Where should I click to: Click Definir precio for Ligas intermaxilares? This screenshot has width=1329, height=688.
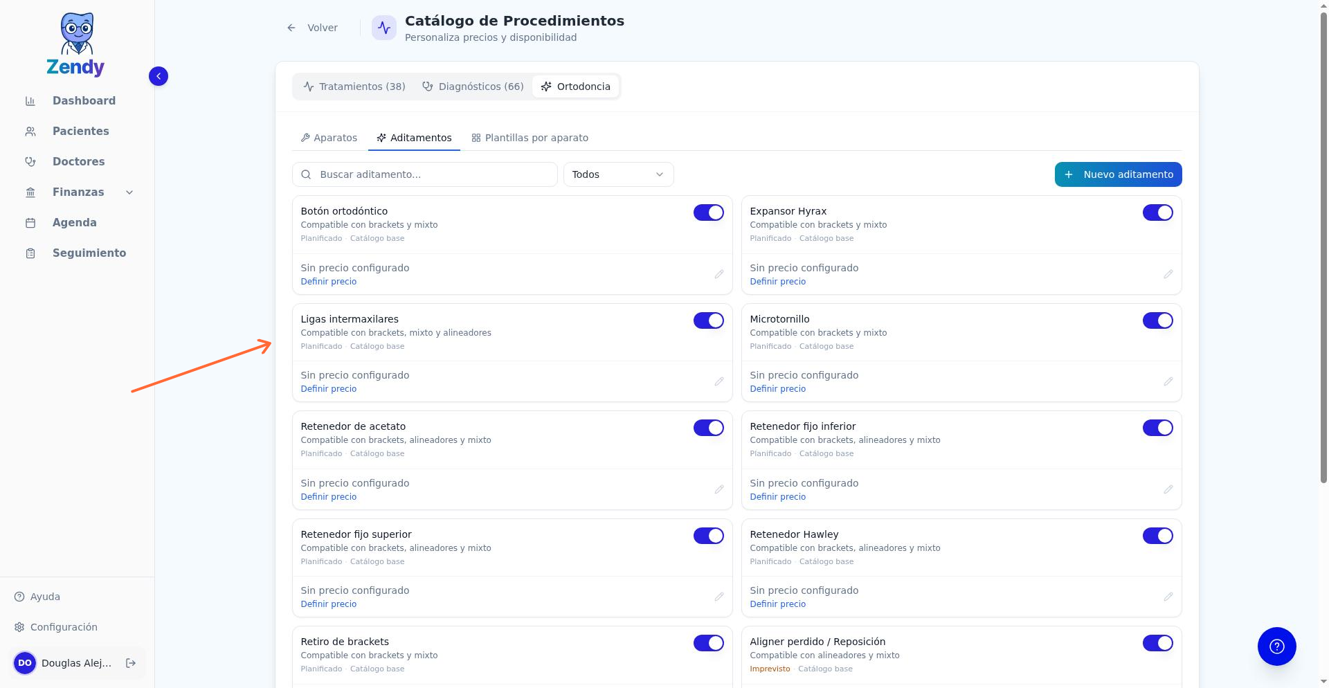(x=329, y=389)
